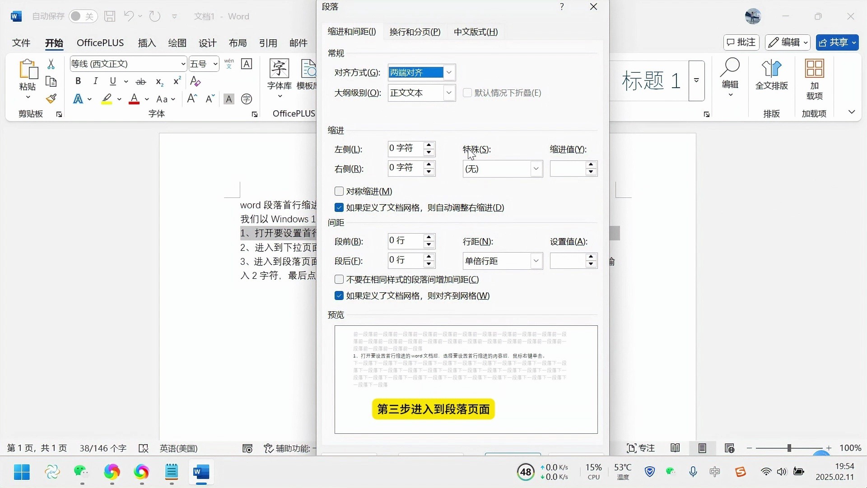Screen dimensions: 867x488
Task: Open the 对齐方式 alignment dropdown
Action: coord(449,72)
